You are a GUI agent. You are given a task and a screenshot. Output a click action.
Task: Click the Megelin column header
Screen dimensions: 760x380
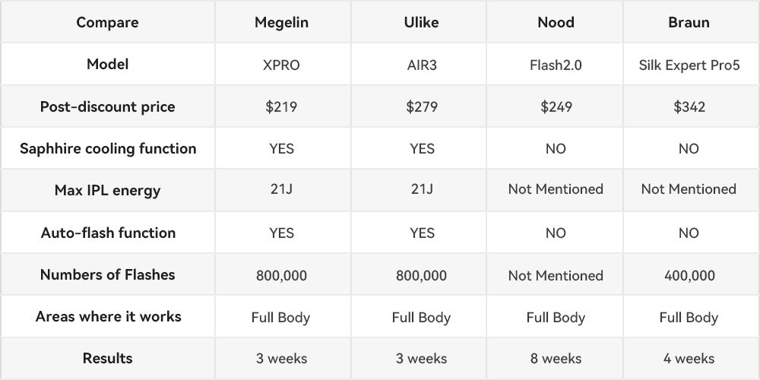282,22
